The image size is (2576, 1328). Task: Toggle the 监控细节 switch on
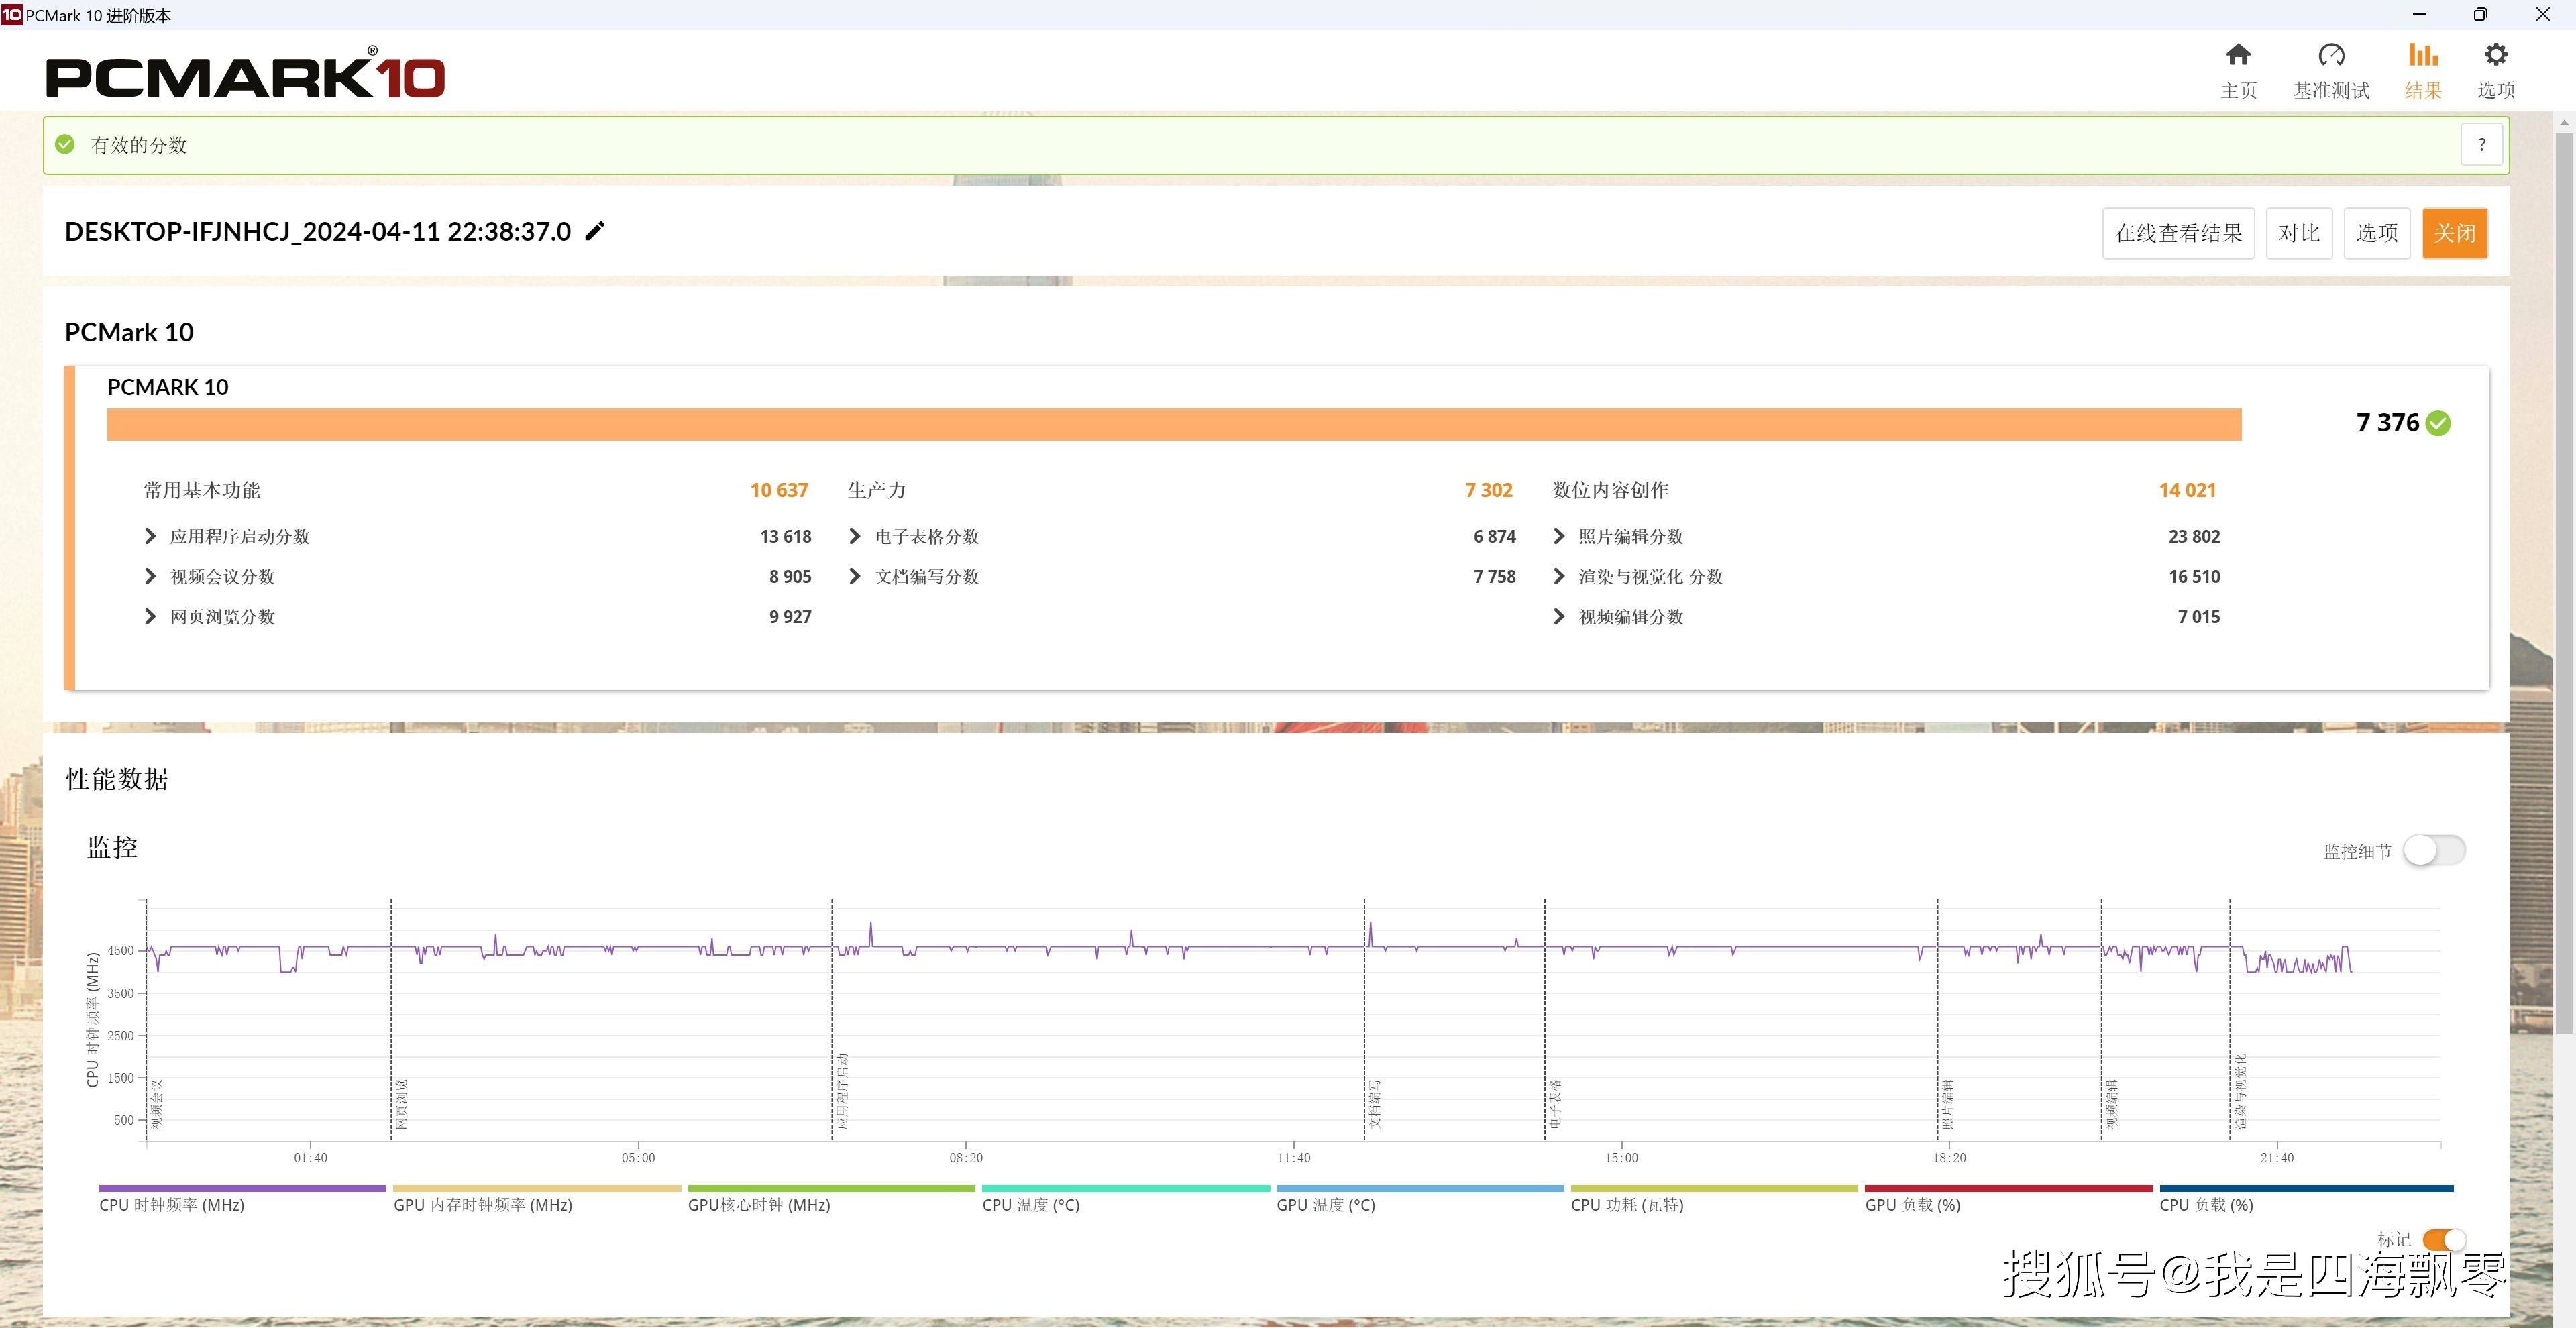coord(2434,850)
